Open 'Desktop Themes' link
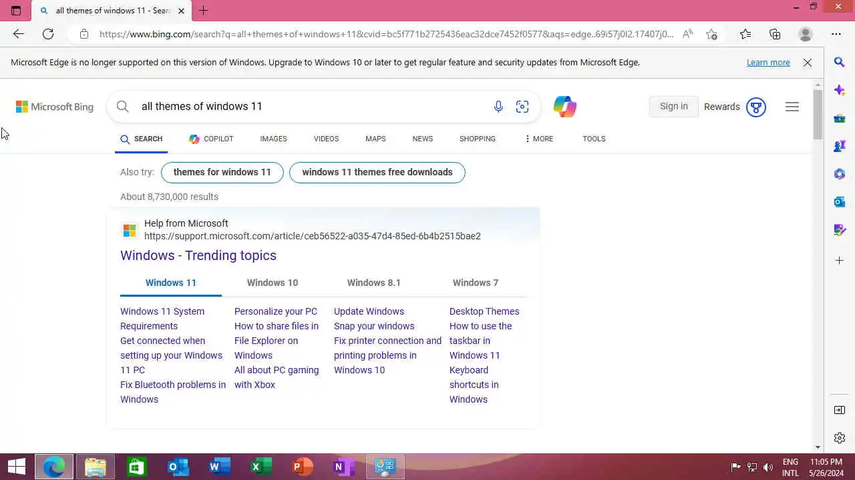This screenshot has width=855, height=480. [x=484, y=311]
